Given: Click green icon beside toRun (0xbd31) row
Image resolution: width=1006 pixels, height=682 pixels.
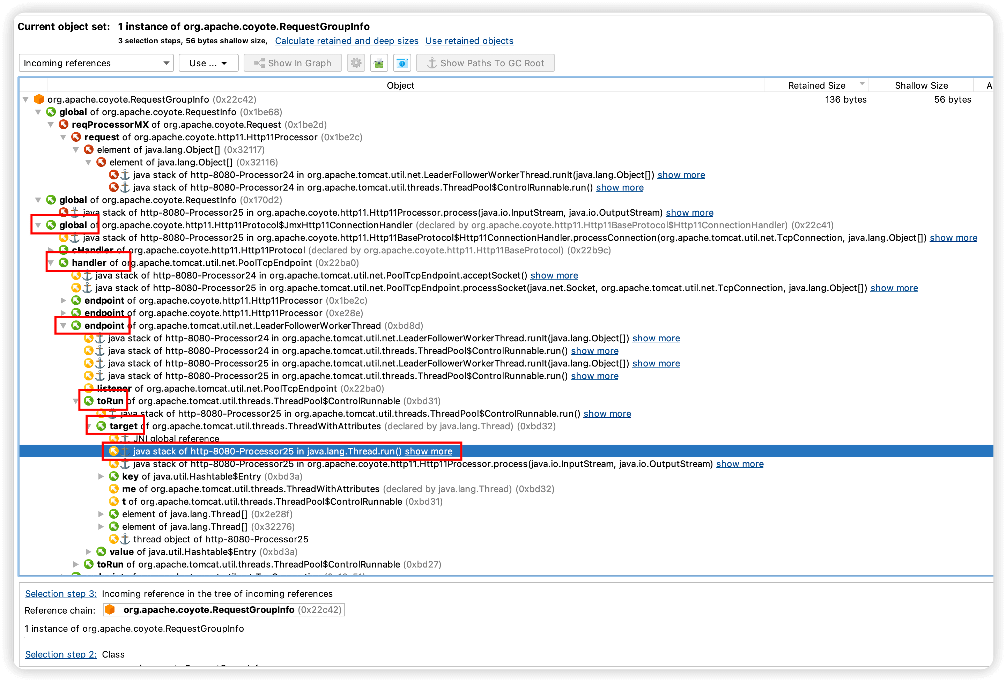Looking at the screenshot, I should pyautogui.click(x=89, y=401).
